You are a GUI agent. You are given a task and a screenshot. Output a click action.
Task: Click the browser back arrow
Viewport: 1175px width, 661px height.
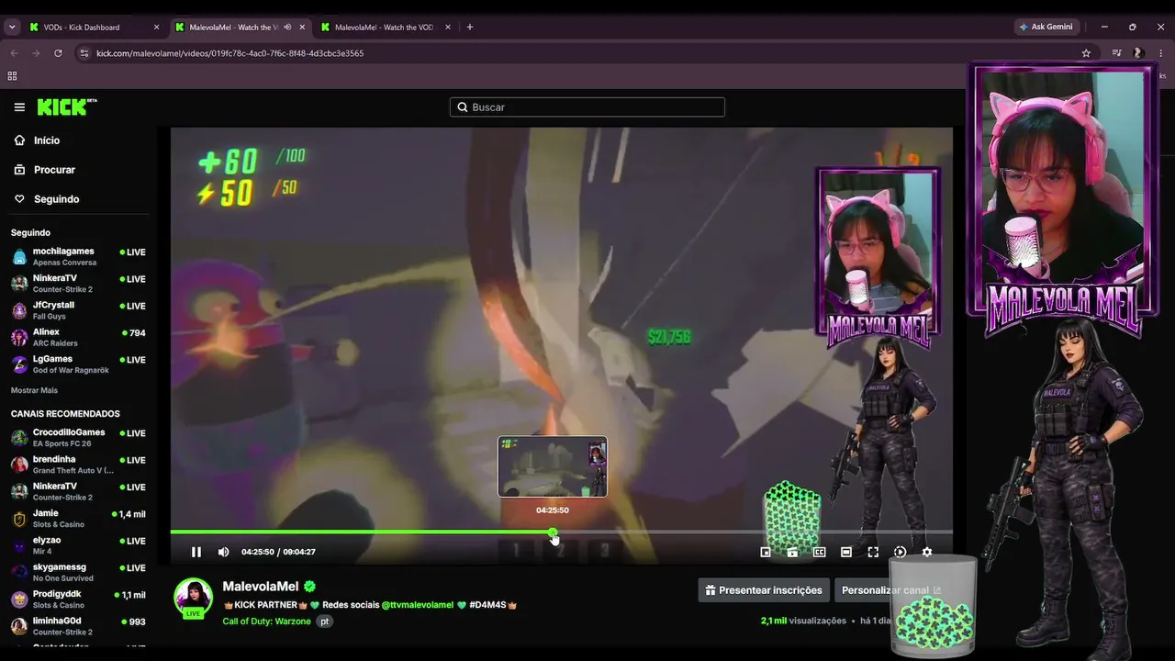[14, 53]
